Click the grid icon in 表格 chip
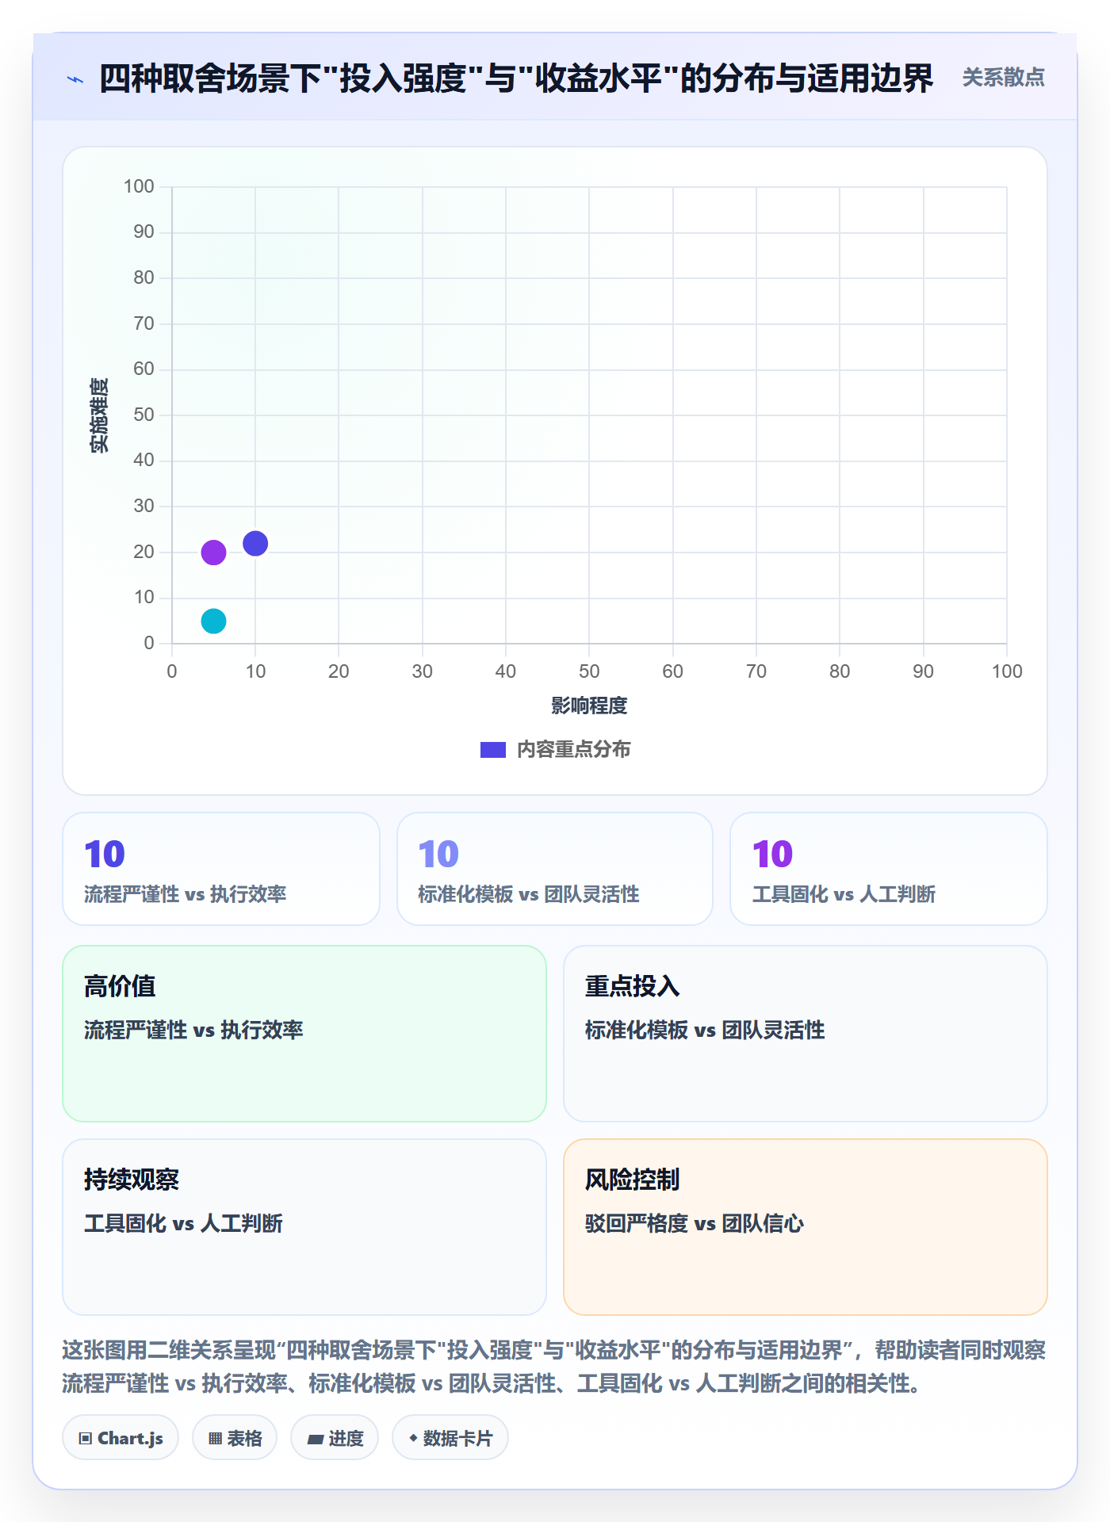This screenshot has width=1110, height=1522. point(215,1439)
